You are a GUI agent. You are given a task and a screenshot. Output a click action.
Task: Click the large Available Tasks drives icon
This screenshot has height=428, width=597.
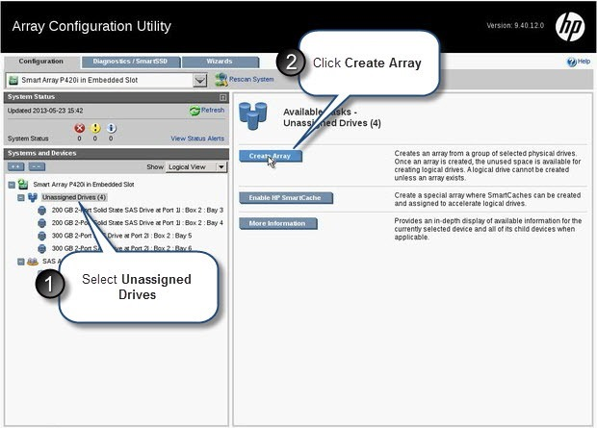coord(253,116)
